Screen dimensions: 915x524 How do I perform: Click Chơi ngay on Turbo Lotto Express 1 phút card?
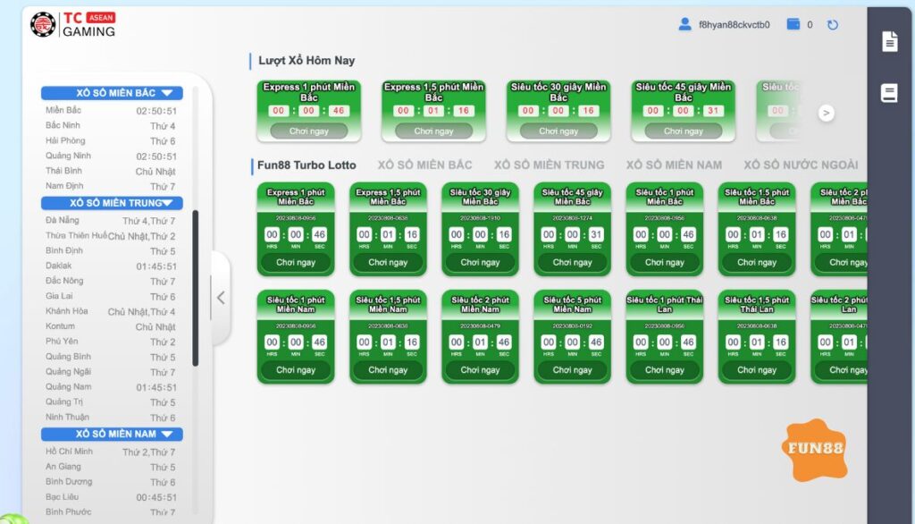(296, 262)
